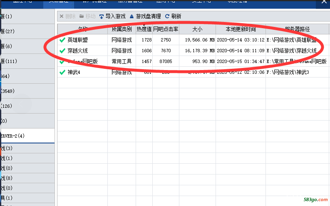The image size is (330, 206).
Task: Click the 穿越火线 game name cell
Action: [78, 51]
